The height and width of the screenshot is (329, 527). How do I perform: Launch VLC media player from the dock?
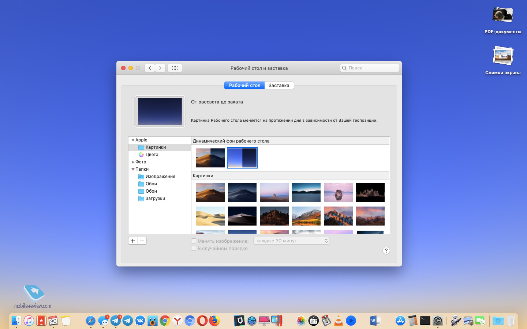tap(339, 321)
